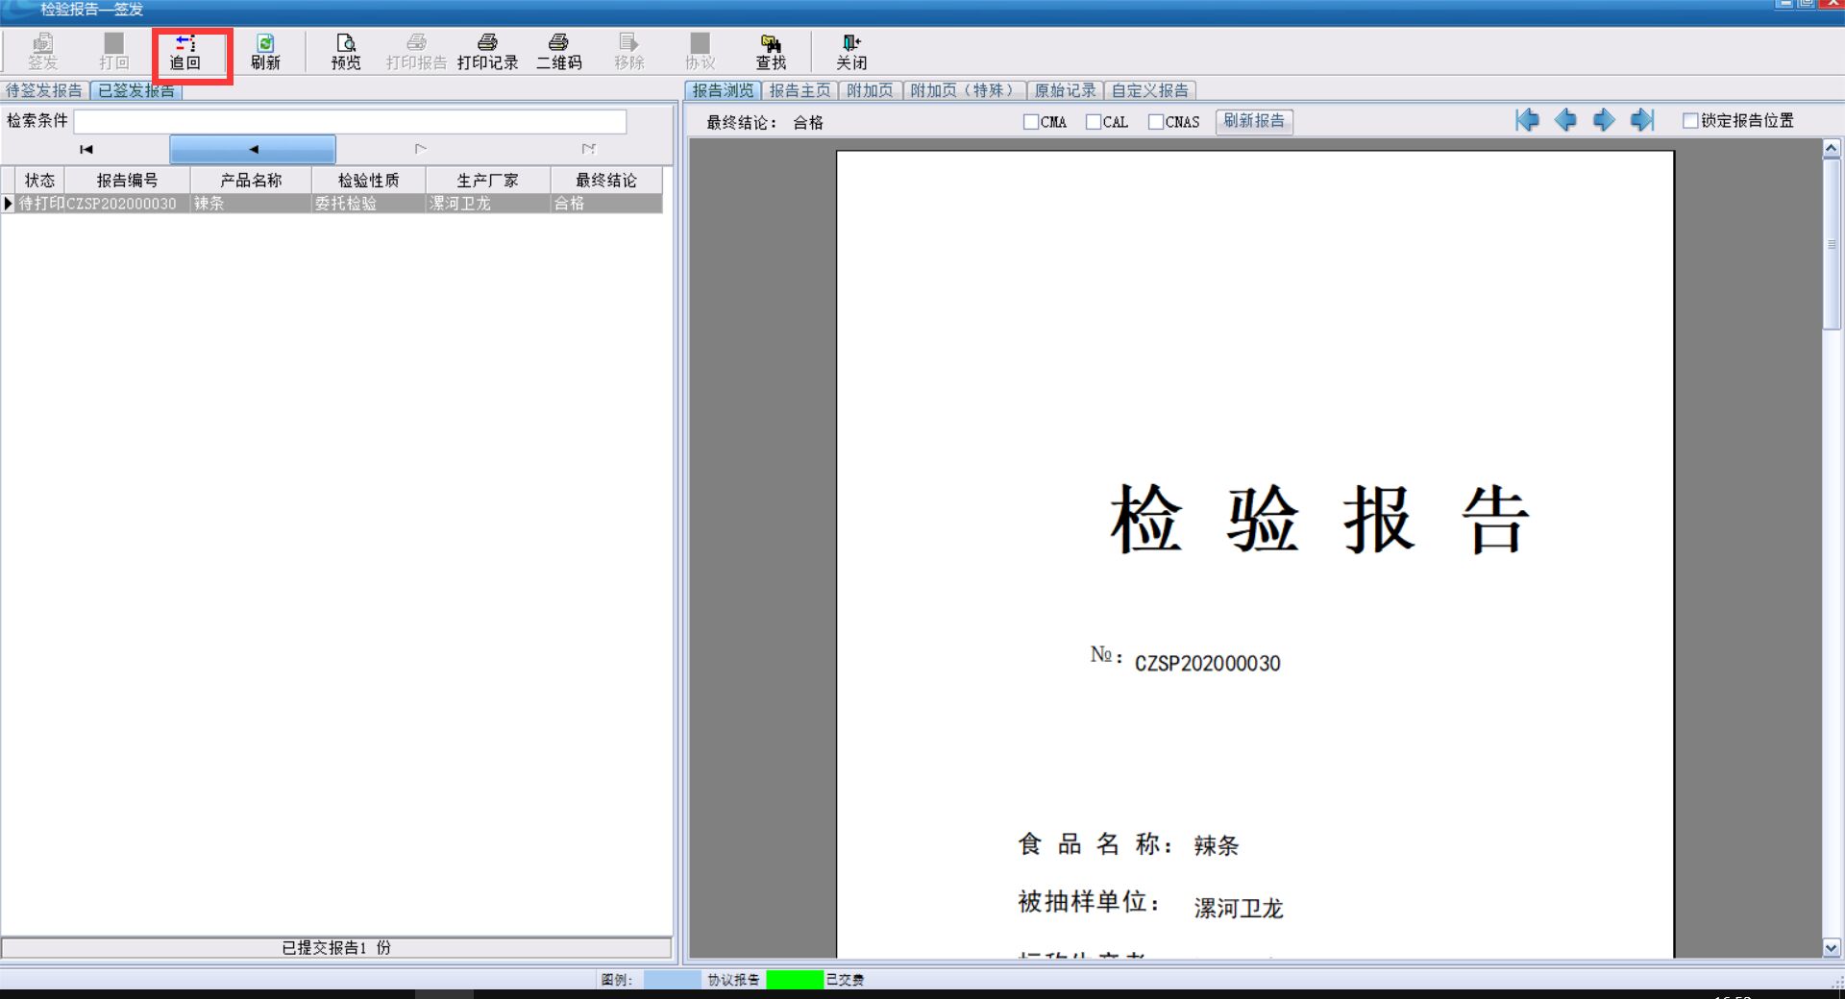Tick the CAL checkbox
Image resolution: width=1845 pixels, height=999 pixels.
pos(1094,122)
